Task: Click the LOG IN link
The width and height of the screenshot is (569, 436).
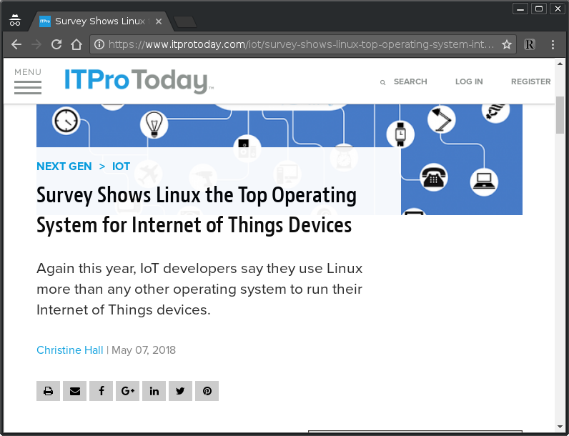Action: click(469, 81)
